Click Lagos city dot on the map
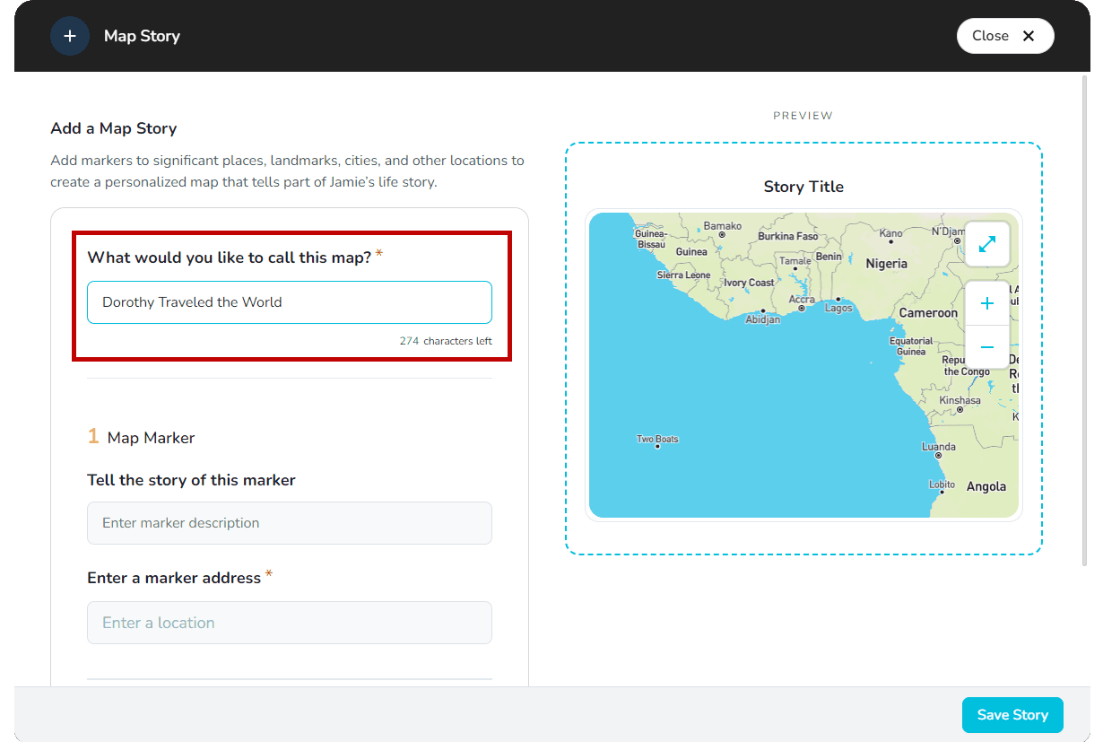 tap(838, 300)
